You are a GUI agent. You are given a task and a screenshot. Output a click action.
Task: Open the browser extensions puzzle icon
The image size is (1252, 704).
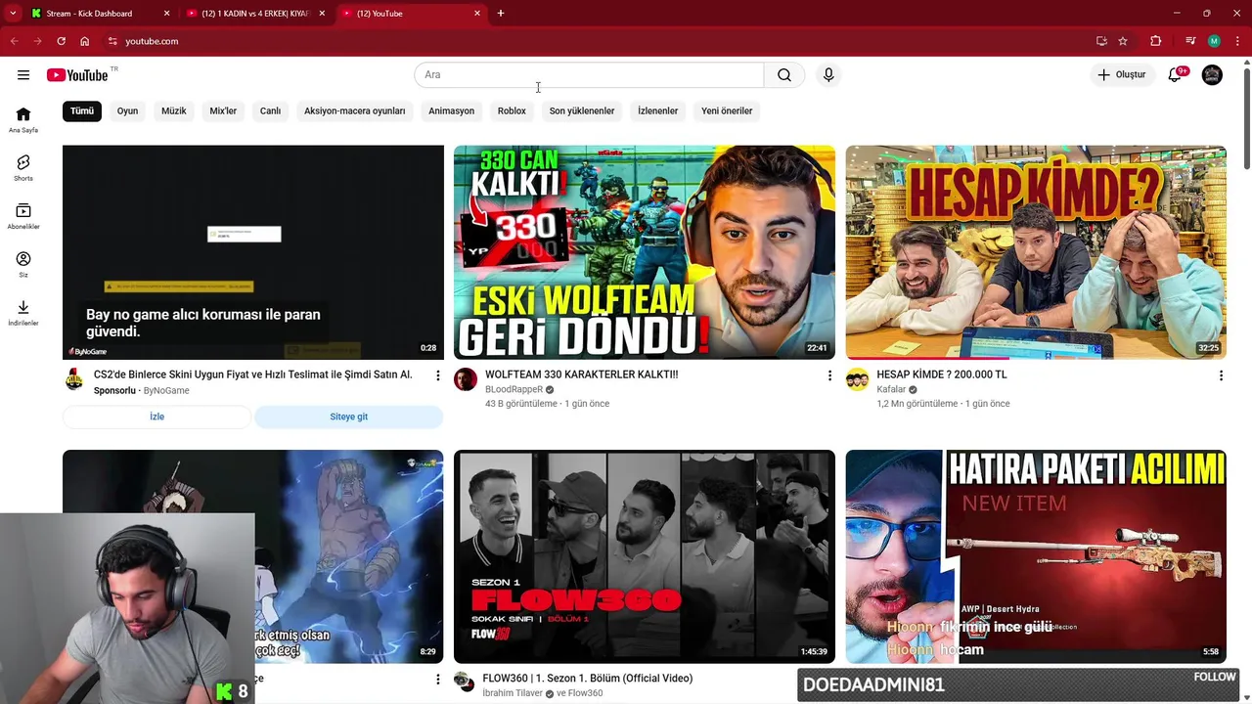1155,41
